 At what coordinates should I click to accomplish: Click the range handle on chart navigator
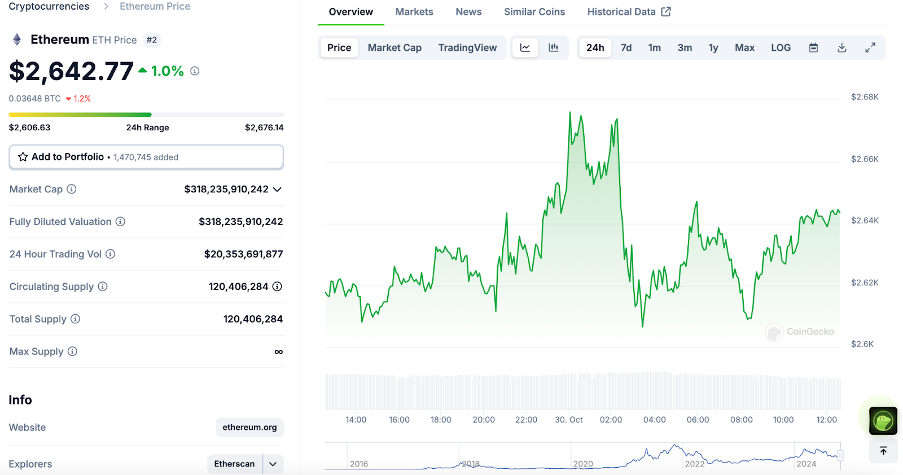(x=840, y=455)
